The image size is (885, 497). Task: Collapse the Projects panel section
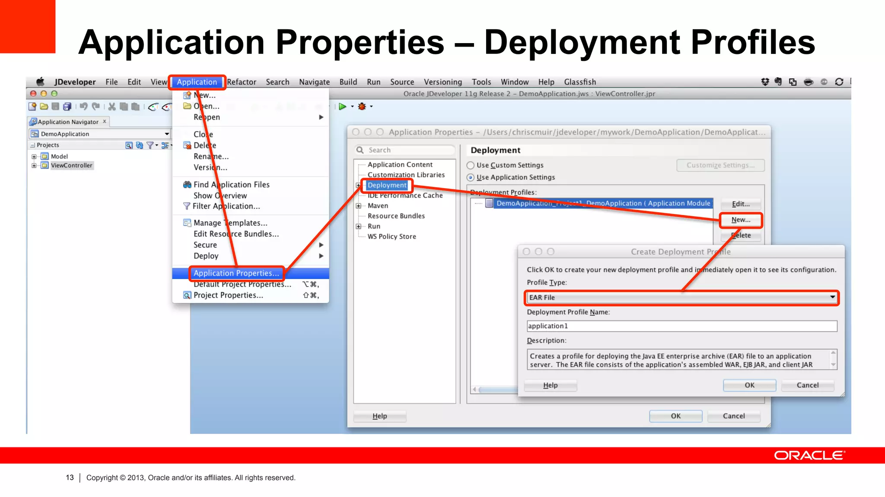pyautogui.click(x=32, y=145)
